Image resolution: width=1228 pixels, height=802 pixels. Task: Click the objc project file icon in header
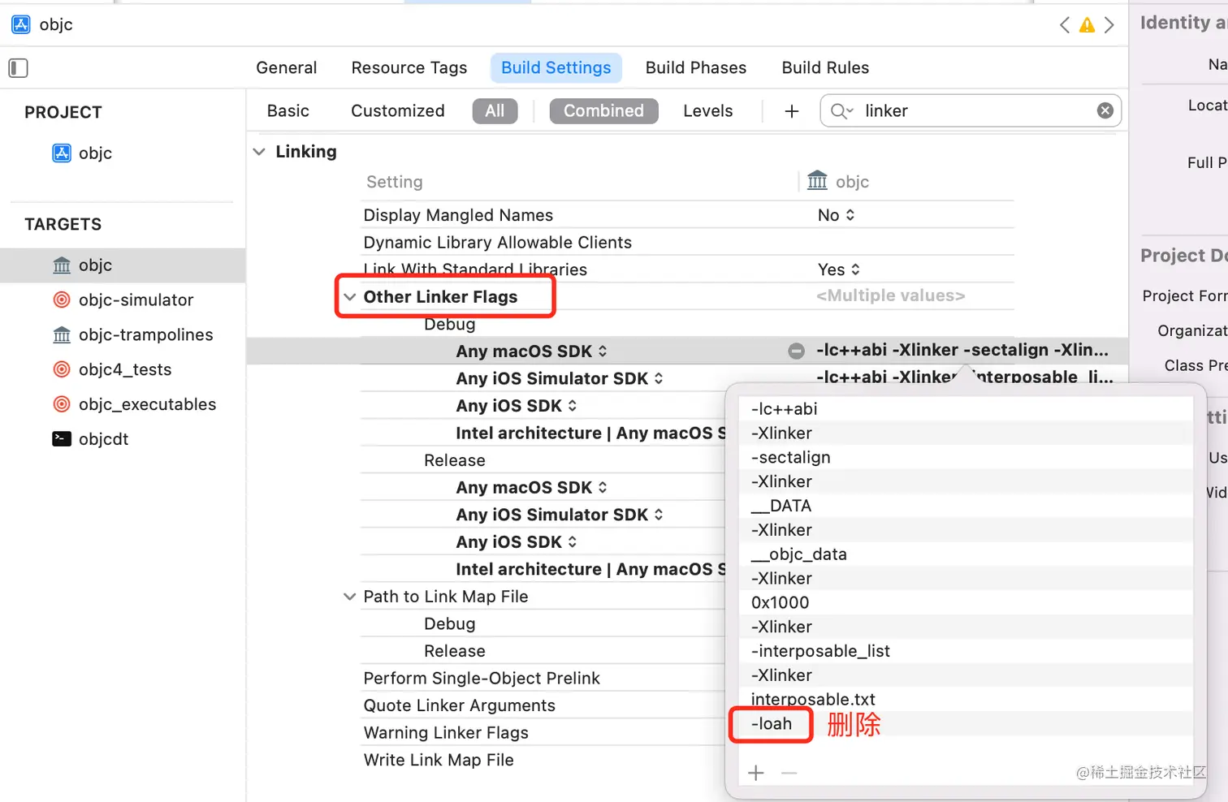pyautogui.click(x=21, y=24)
